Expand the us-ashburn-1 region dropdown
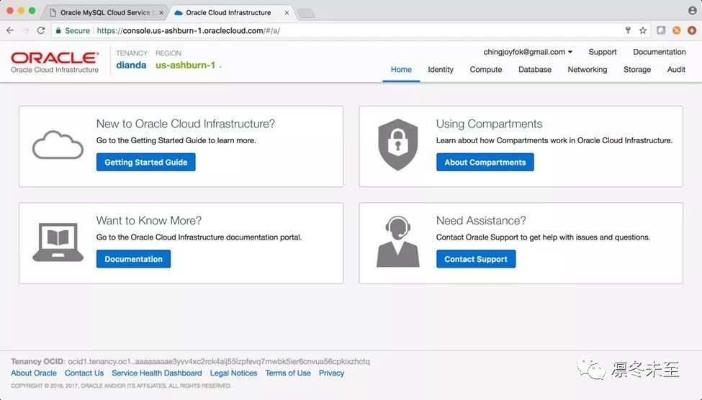Viewport: 702px width, 400px height. click(189, 65)
